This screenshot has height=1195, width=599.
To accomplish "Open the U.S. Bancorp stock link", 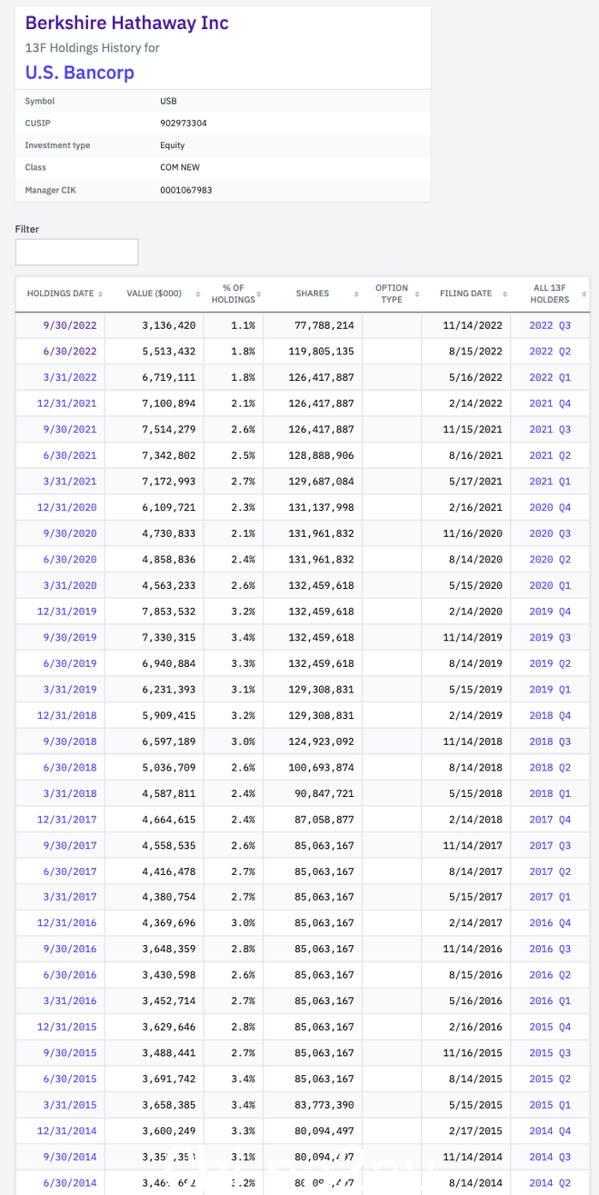I will click(x=80, y=72).
